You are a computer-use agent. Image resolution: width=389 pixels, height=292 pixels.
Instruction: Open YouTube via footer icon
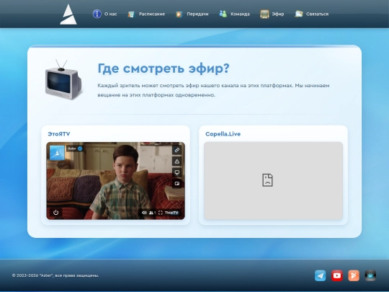pyautogui.click(x=337, y=275)
